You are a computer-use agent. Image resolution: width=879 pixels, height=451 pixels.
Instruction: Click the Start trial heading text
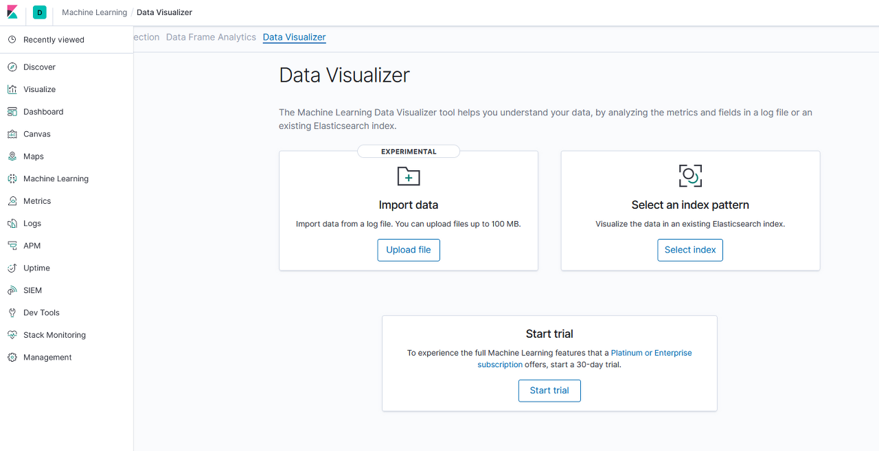coord(549,334)
